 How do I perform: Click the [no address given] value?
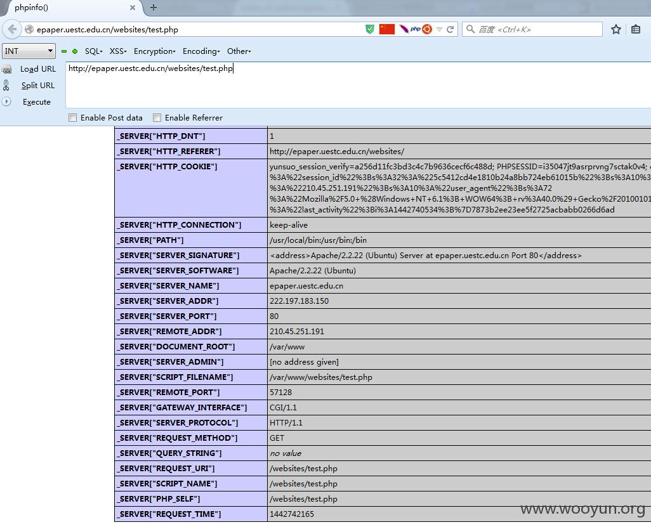pyautogui.click(x=304, y=362)
